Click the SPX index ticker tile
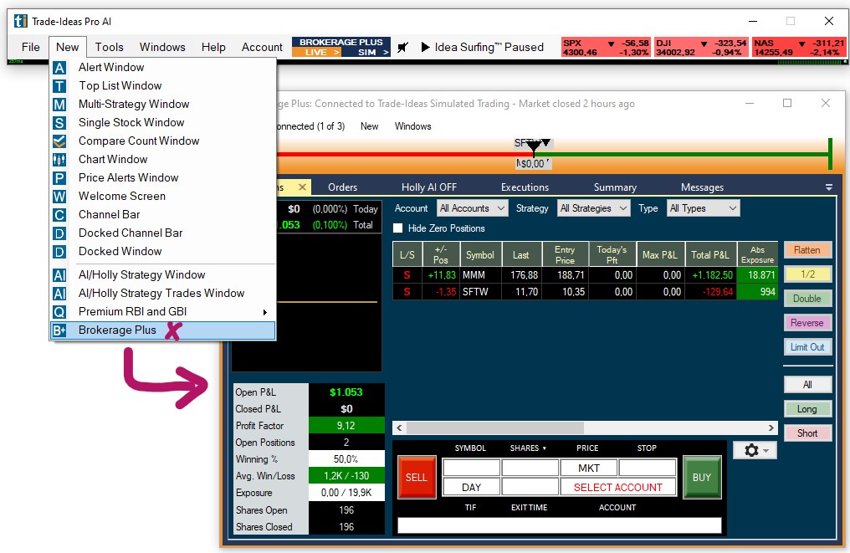 (606, 47)
